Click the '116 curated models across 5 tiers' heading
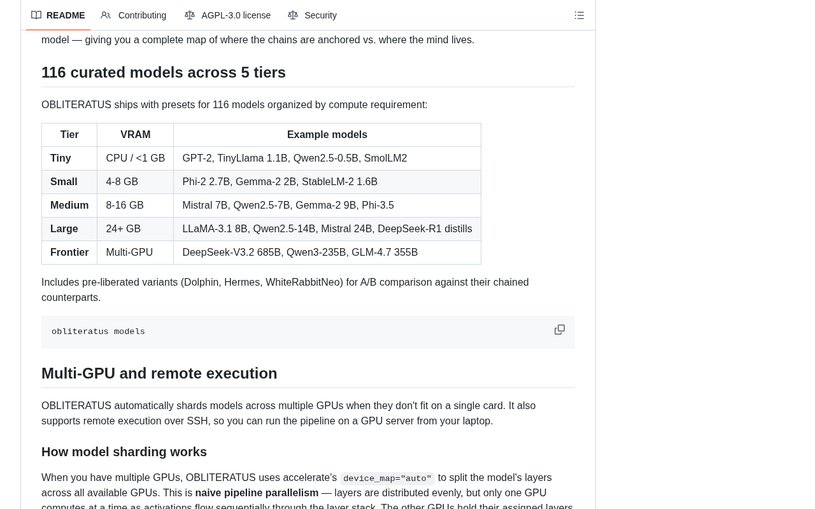The width and height of the screenshot is (815, 509). point(164,73)
